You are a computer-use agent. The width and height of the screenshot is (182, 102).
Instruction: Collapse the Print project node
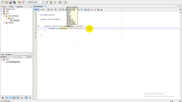[x=2, y=14]
